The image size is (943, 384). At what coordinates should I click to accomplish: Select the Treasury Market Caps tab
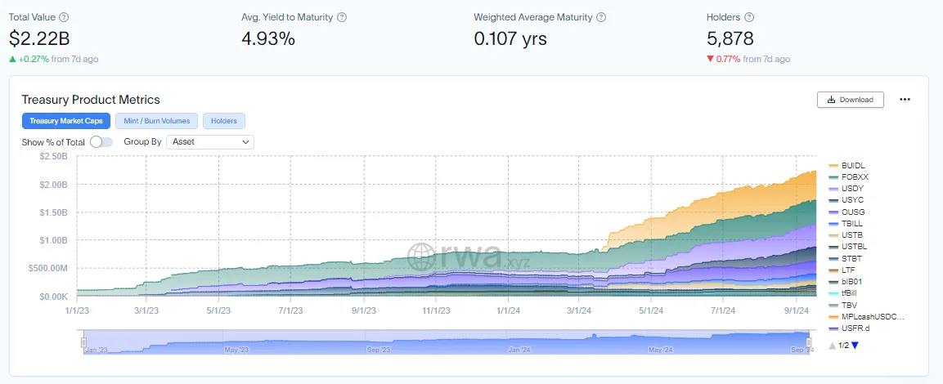click(x=66, y=121)
